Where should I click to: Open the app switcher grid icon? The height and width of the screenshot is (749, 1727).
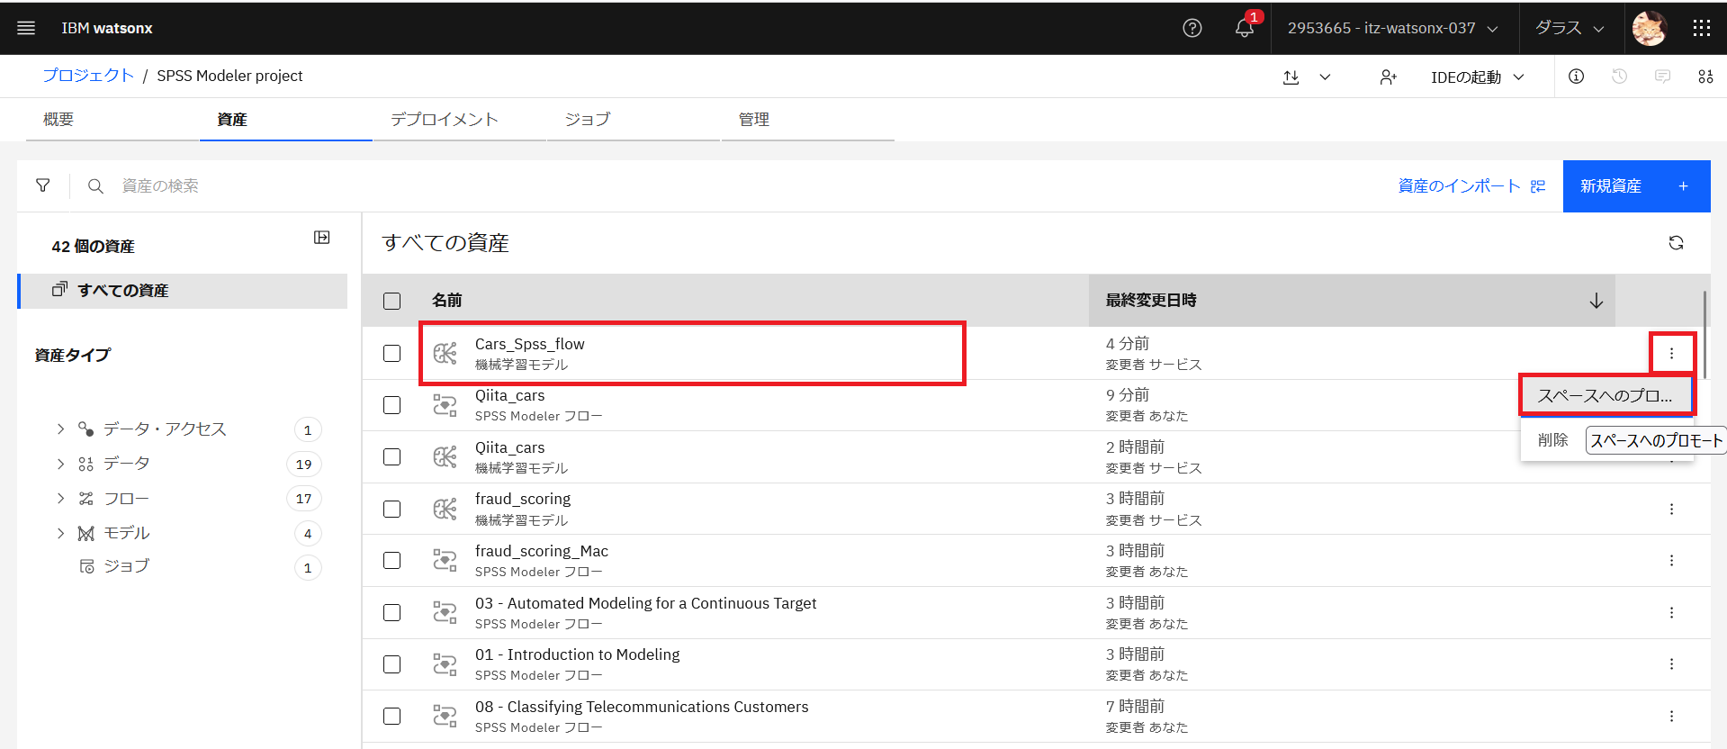pyautogui.click(x=1701, y=28)
